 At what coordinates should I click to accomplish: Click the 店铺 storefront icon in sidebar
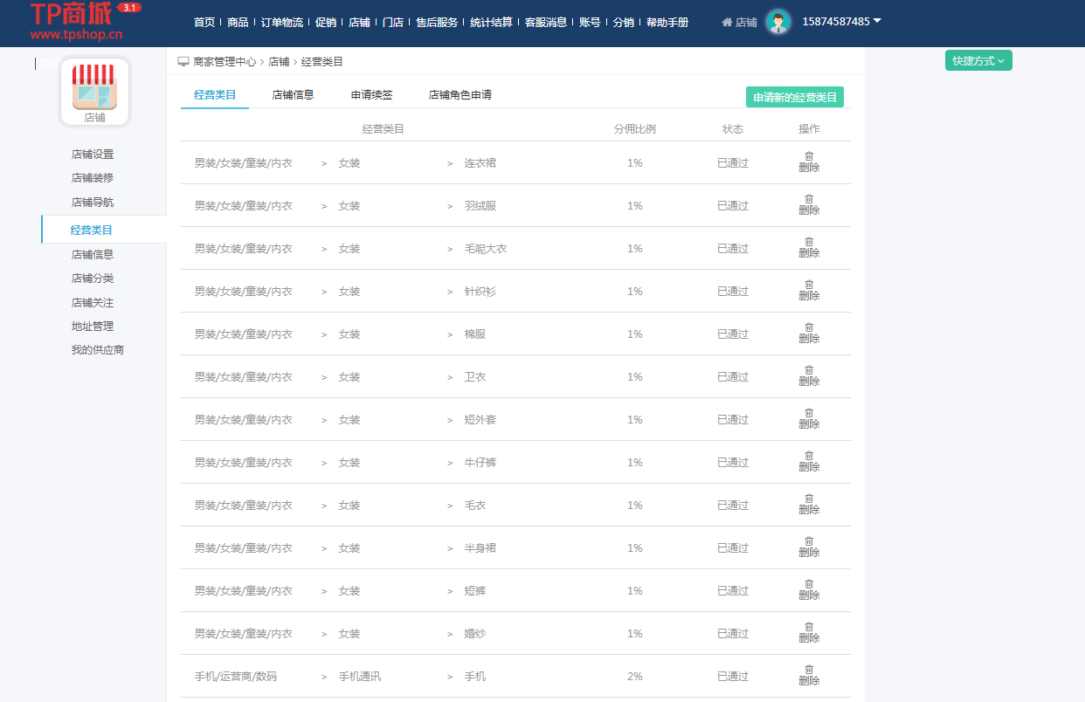click(94, 91)
